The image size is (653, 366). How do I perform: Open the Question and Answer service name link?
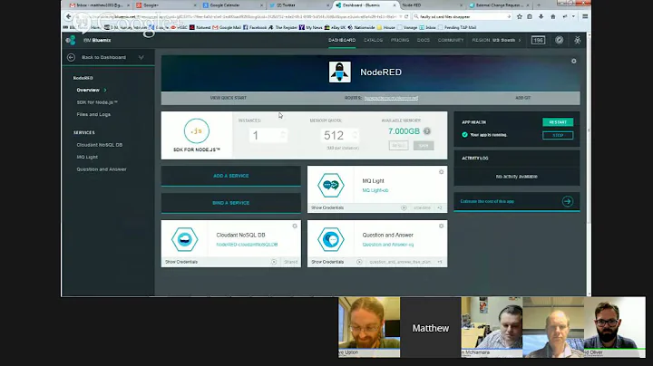coord(388,245)
